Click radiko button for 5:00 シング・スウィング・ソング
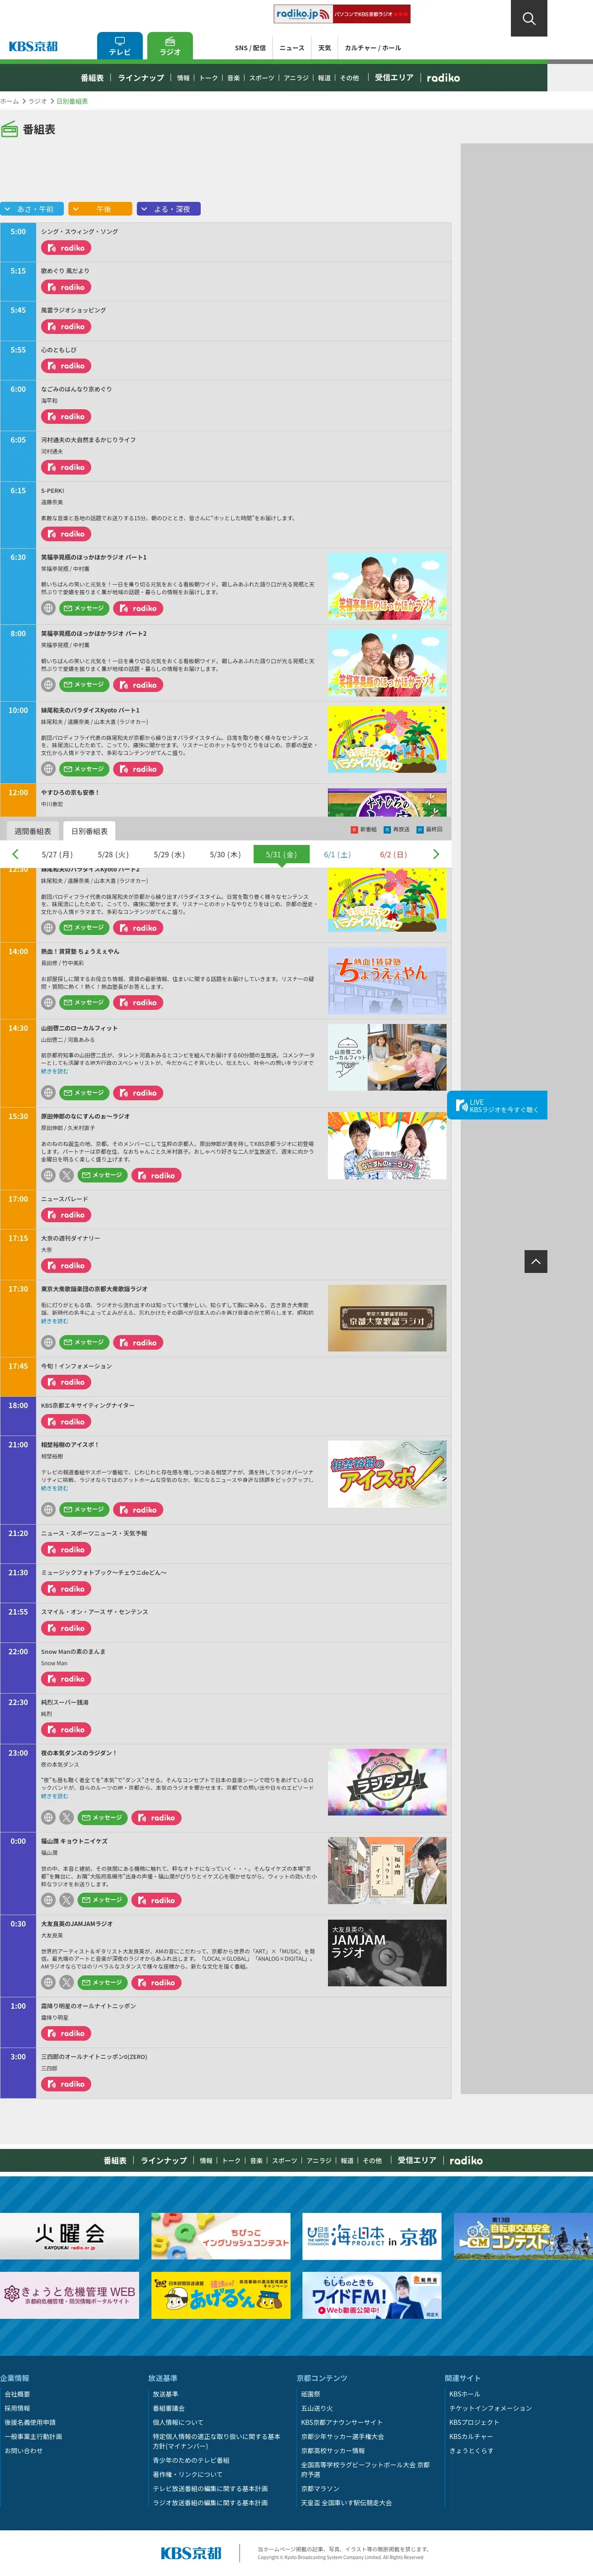Image resolution: width=593 pixels, height=2576 pixels. (x=66, y=248)
